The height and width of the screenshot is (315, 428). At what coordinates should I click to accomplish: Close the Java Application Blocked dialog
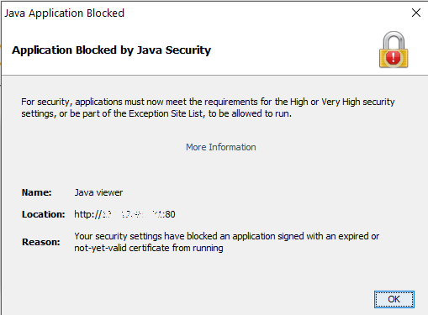[416, 13]
